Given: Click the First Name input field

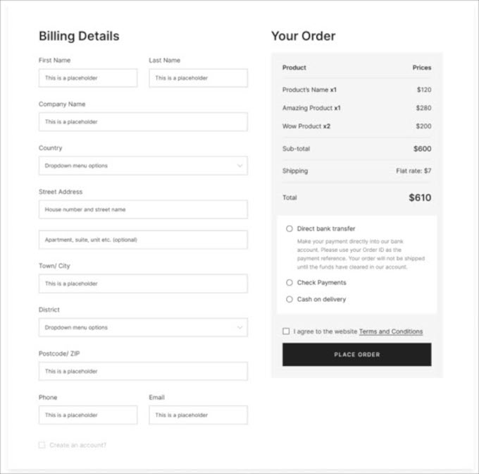Looking at the screenshot, I should [x=88, y=78].
